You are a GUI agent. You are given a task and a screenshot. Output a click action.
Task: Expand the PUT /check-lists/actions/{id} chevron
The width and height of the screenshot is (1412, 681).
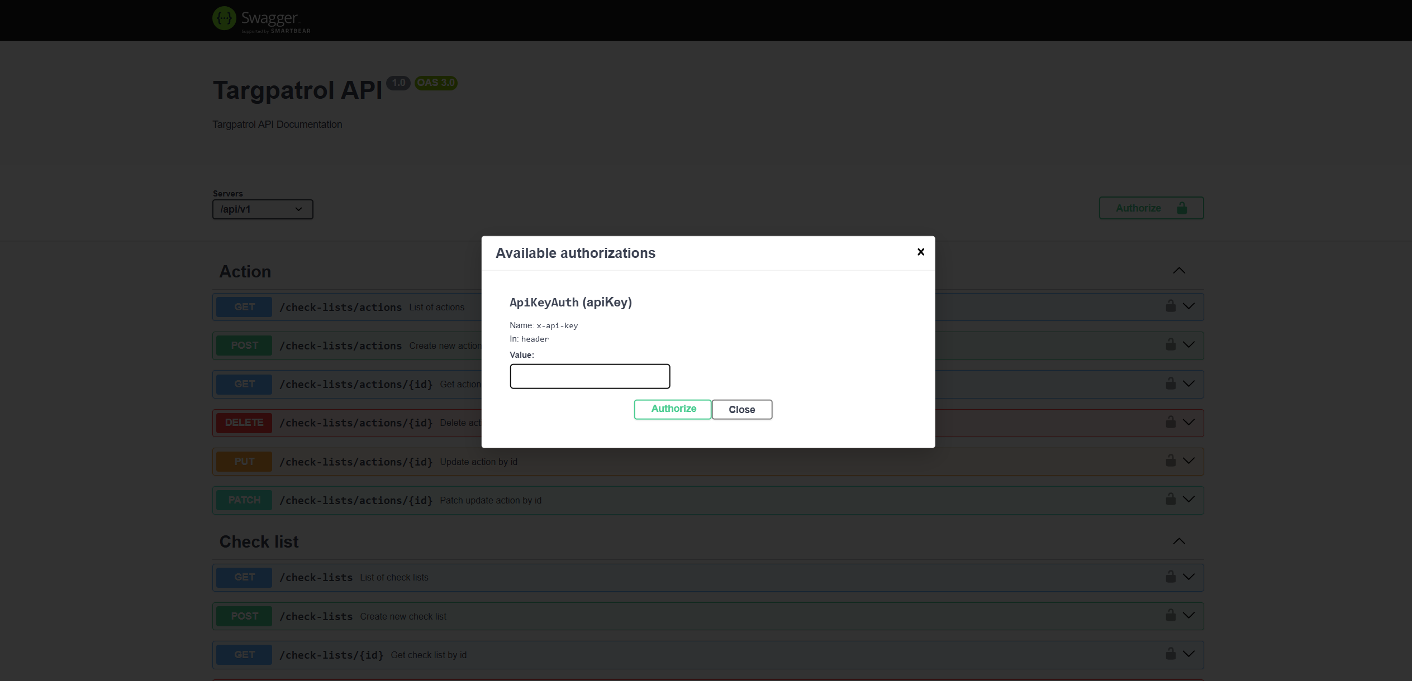click(1189, 461)
